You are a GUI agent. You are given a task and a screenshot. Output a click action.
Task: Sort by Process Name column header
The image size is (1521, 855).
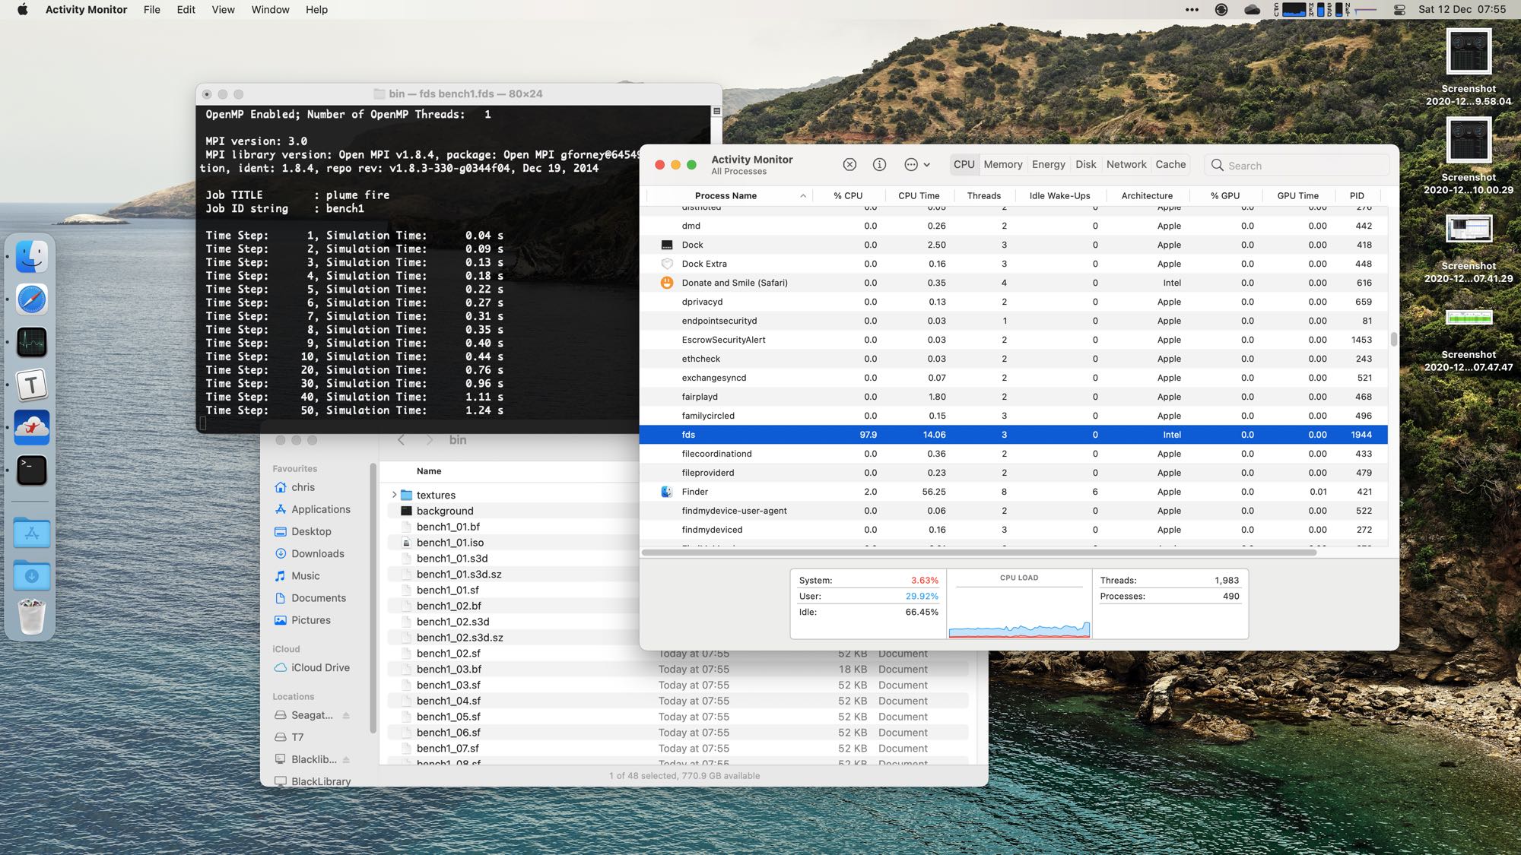point(726,196)
